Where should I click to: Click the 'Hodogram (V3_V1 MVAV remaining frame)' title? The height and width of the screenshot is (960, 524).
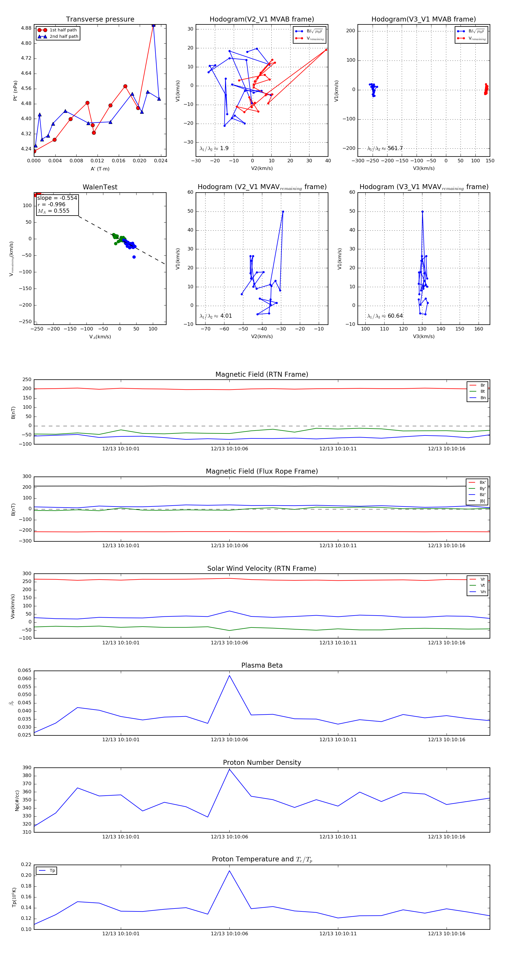pos(424,187)
